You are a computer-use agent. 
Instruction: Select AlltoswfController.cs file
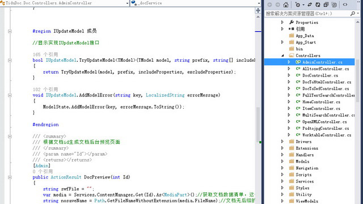click(x=326, y=69)
